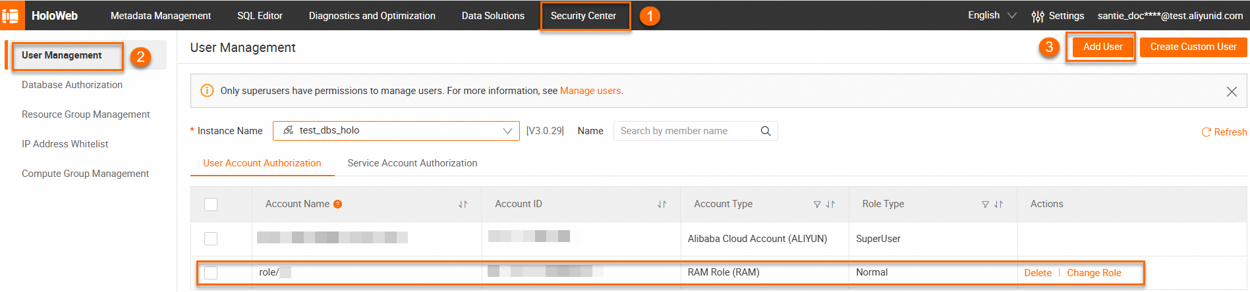Image resolution: width=1250 pixels, height=292 pixels.
Task: Dismiss the superuser info banner
Action: [1231, 91]
